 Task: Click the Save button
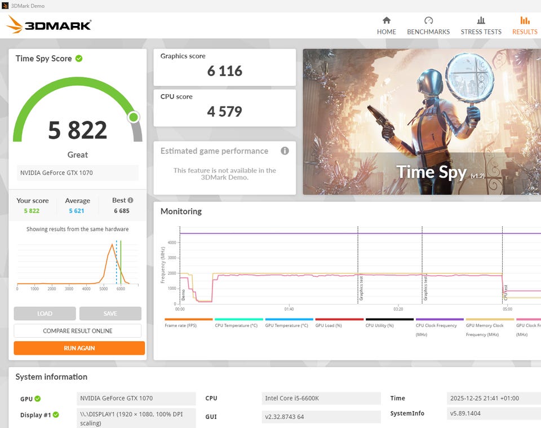pos(110,314)
